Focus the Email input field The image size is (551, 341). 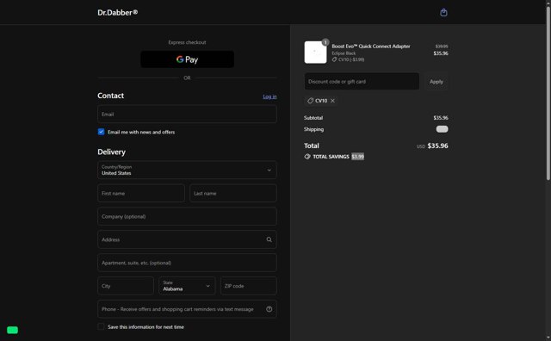click(187, 115)
